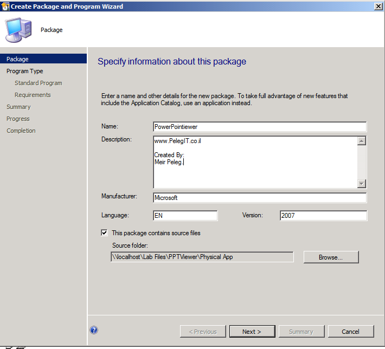Image resolution: width=385 pixels, height=349 pixels.
Task: Click the Version field containing 2007
Action: click(x=323, y=216)
